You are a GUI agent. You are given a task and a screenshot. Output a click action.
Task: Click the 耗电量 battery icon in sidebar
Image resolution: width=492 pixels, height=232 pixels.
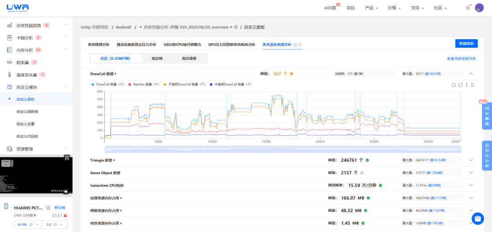[x=10, y=62]
